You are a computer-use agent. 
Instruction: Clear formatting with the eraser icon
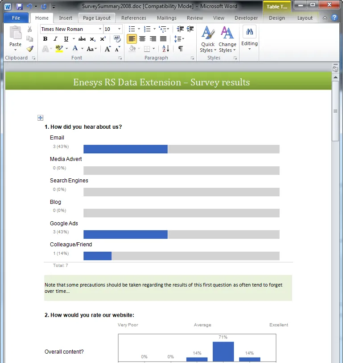[117, 39]
